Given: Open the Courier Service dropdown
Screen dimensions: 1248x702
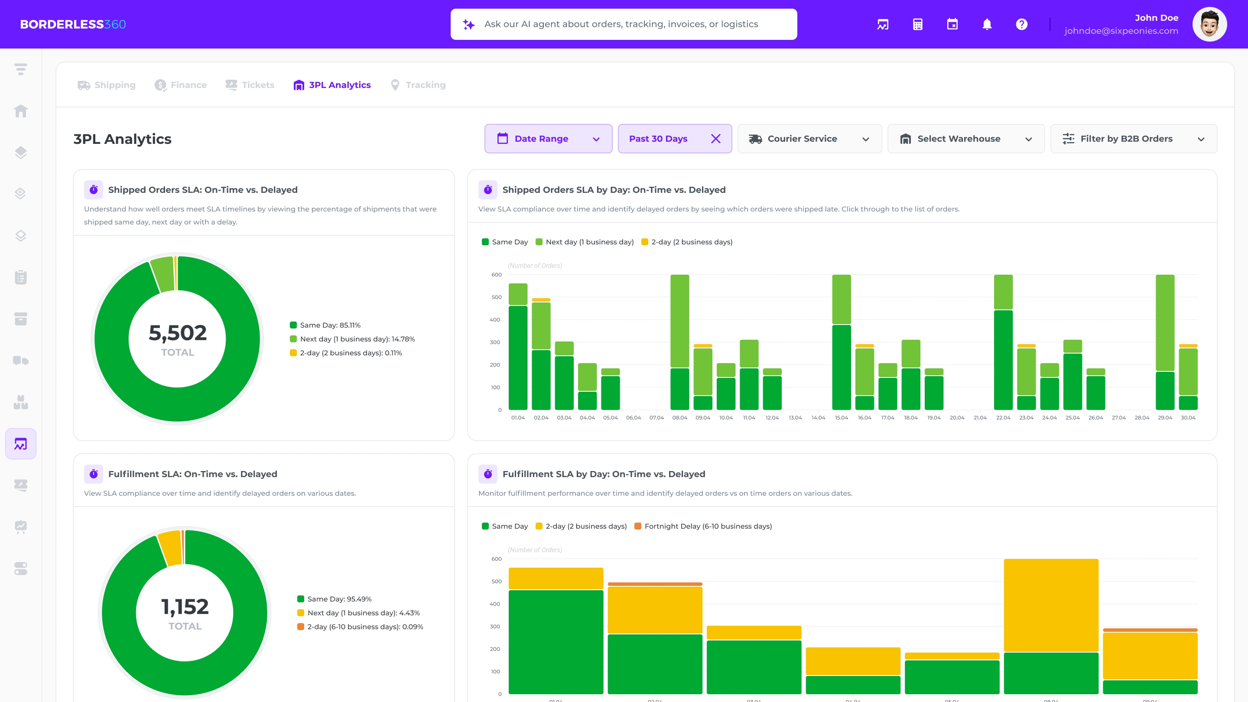Looking at the screenshot, I should 809,139.
